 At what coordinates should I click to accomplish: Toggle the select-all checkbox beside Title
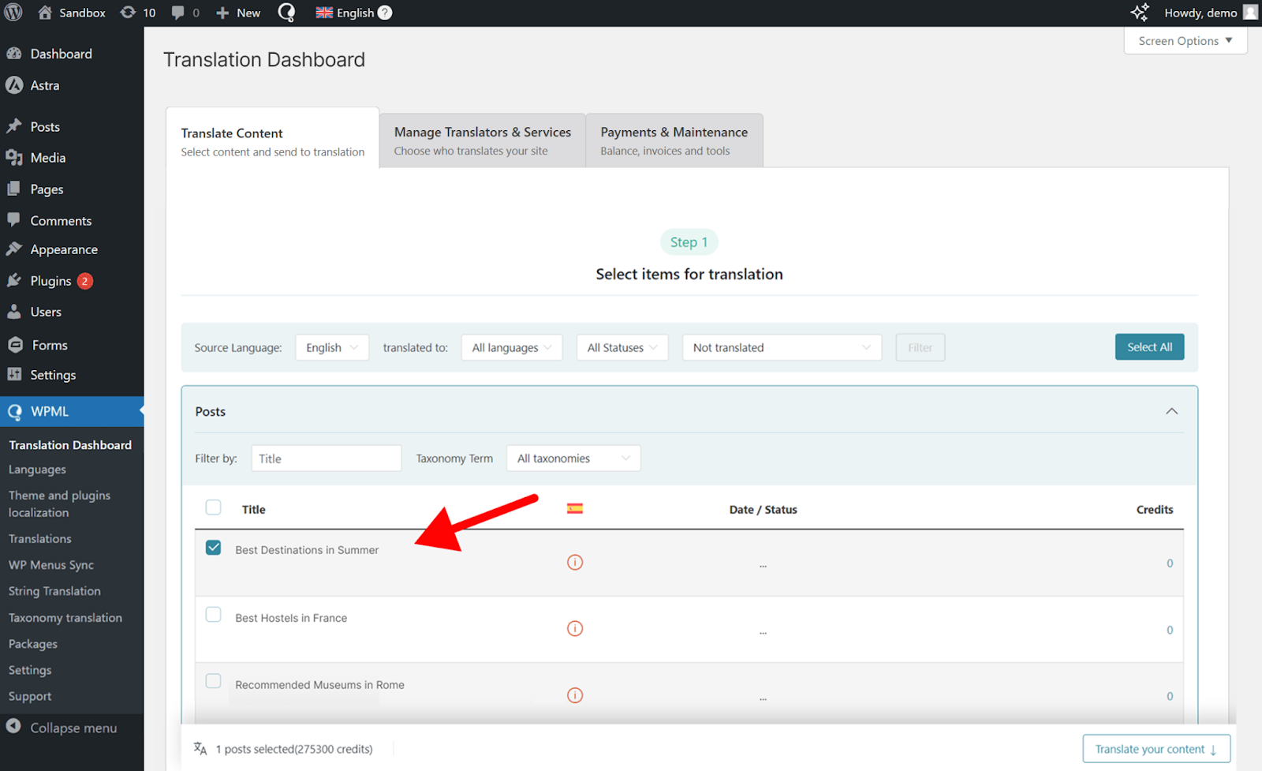213,507
